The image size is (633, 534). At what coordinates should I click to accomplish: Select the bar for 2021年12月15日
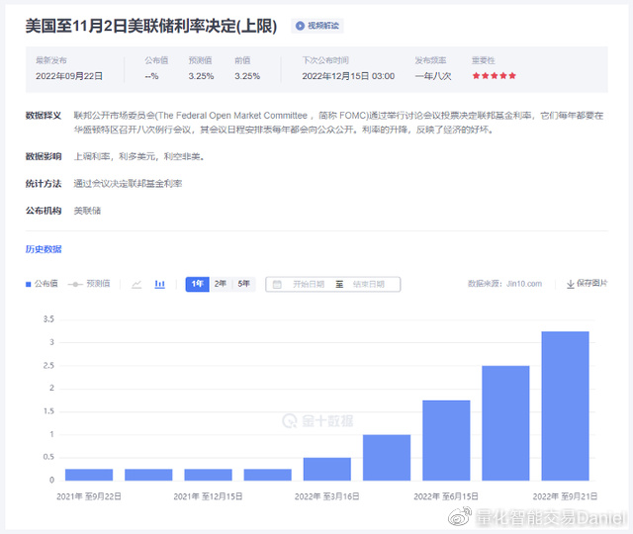[208, 475]
